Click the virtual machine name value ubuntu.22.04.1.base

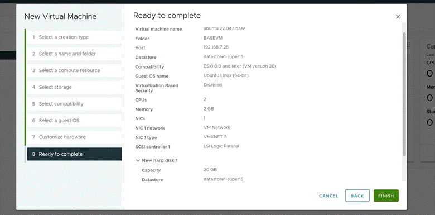224,28
